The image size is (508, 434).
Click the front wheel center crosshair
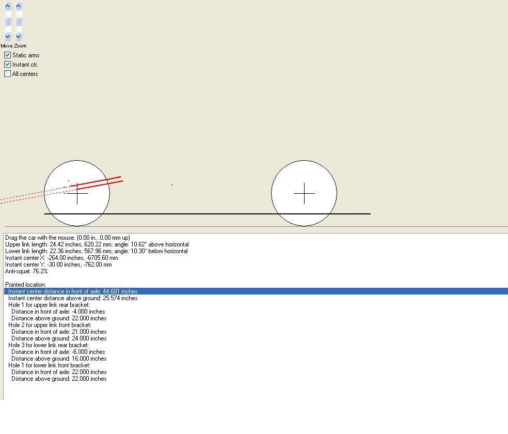(304, 193)
